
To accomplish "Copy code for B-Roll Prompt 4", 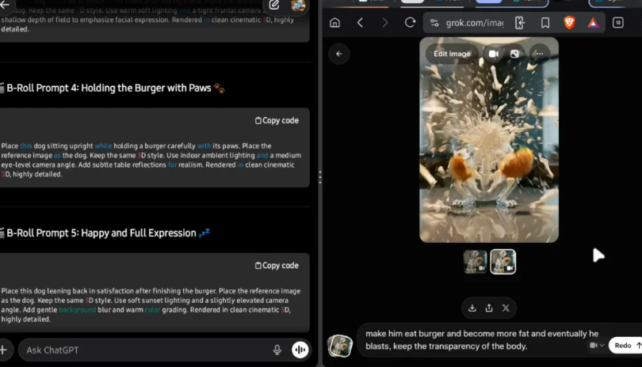I will 277,120.
